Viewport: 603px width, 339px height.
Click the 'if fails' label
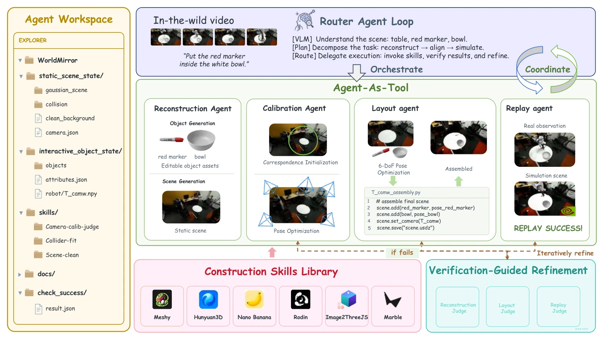402,252
